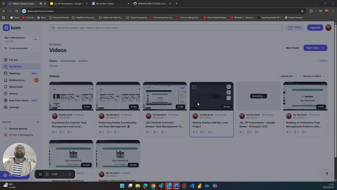Viewport: 337px width, 190px height.
Task: Open Not shared dropdown on Getting Started video
Action: click(x=206, y=118)
